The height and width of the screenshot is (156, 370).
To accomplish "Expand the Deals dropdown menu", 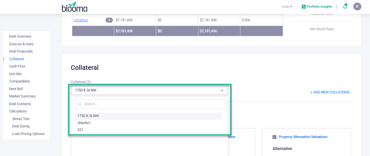I will click(x=287, y=6).
